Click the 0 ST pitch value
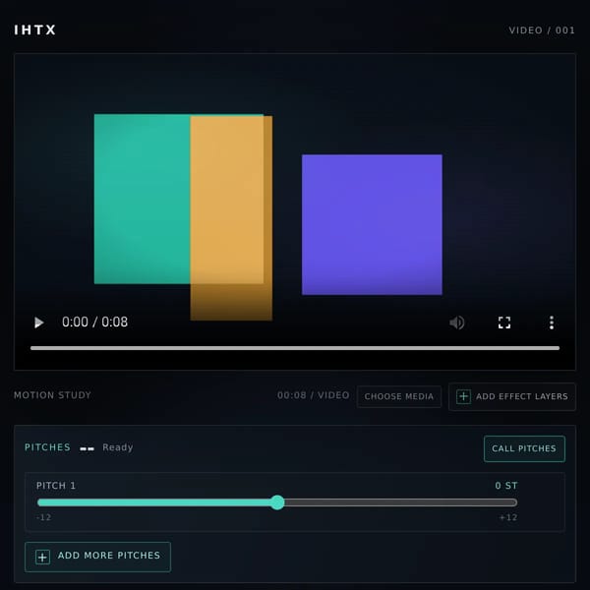The width and height of the screenshot is (590, 590). click(x=506, y=486)
